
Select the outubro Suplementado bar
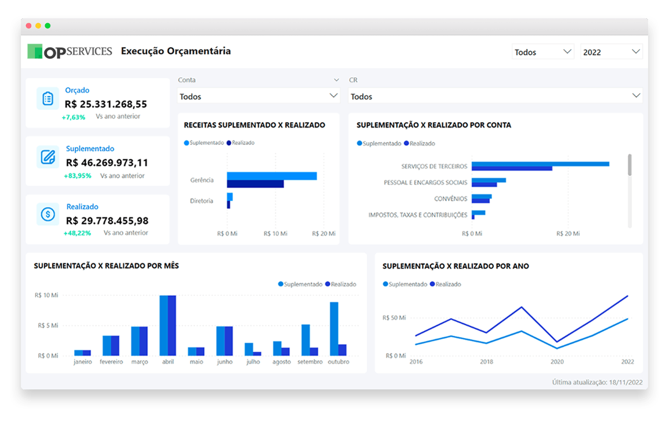coord(334,329)
